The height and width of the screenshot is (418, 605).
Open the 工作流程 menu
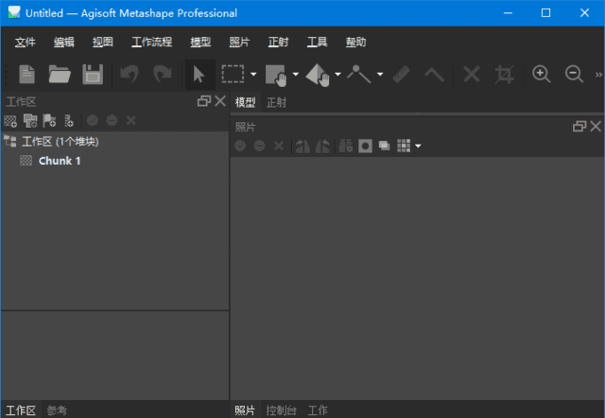point(151,42)
